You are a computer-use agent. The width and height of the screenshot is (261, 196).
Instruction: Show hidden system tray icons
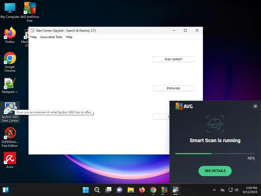click(x=214, y=190)
